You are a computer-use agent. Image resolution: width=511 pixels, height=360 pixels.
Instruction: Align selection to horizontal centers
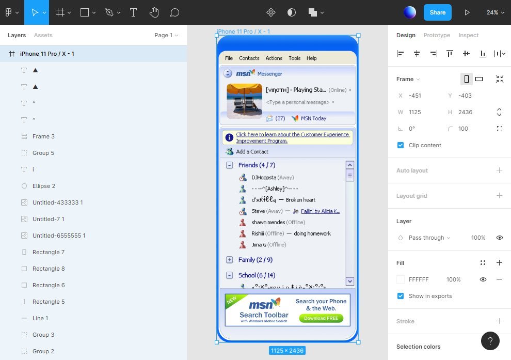pos(417,53)
